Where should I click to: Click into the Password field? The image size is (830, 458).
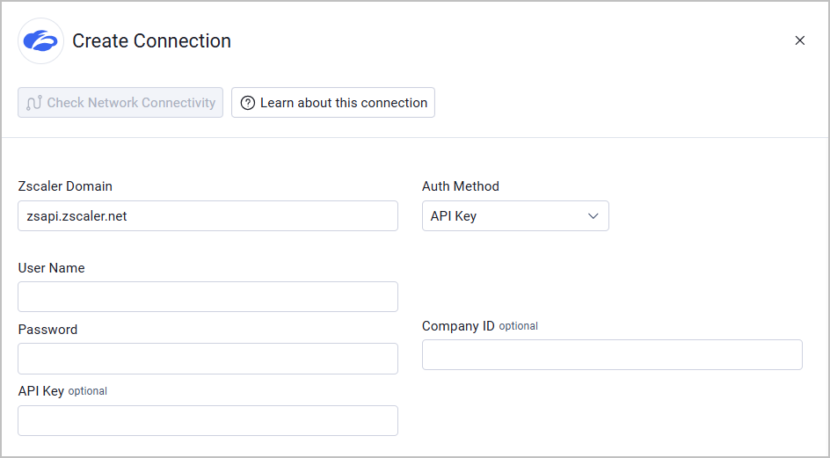pyautogui.click(x=208, y=359)
